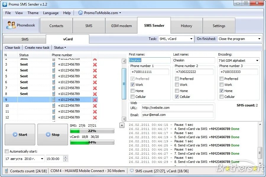Click the phone icon in row 5
The image size is (266, 177).
(x=53, y=76)
